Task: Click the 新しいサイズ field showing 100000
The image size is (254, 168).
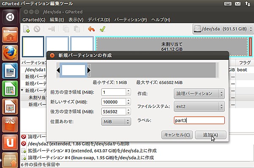Action: coord(113,102)
